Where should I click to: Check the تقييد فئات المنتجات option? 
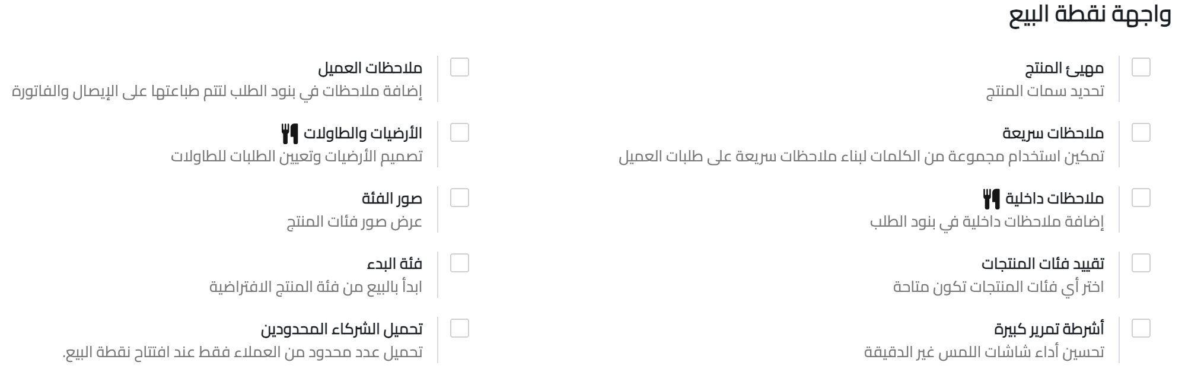coord(1140,262)
